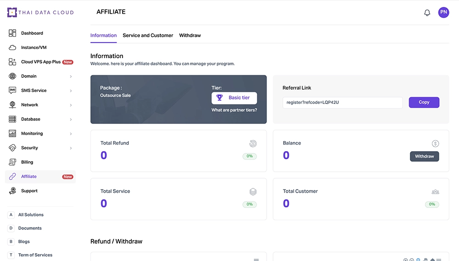
Task: Click the Total Service layers icon
Action: coord(253,191)
